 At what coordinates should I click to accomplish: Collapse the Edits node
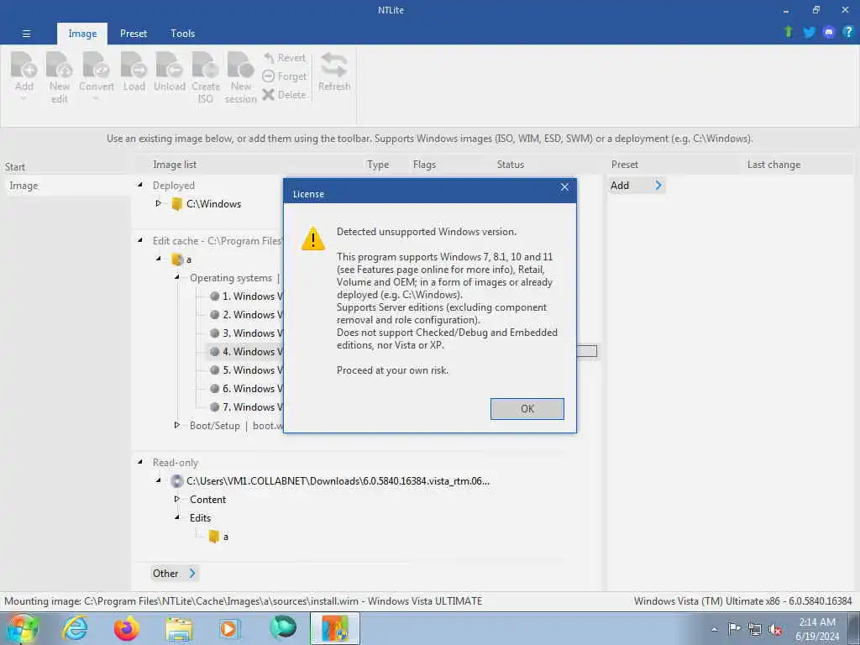pos(176,517)
